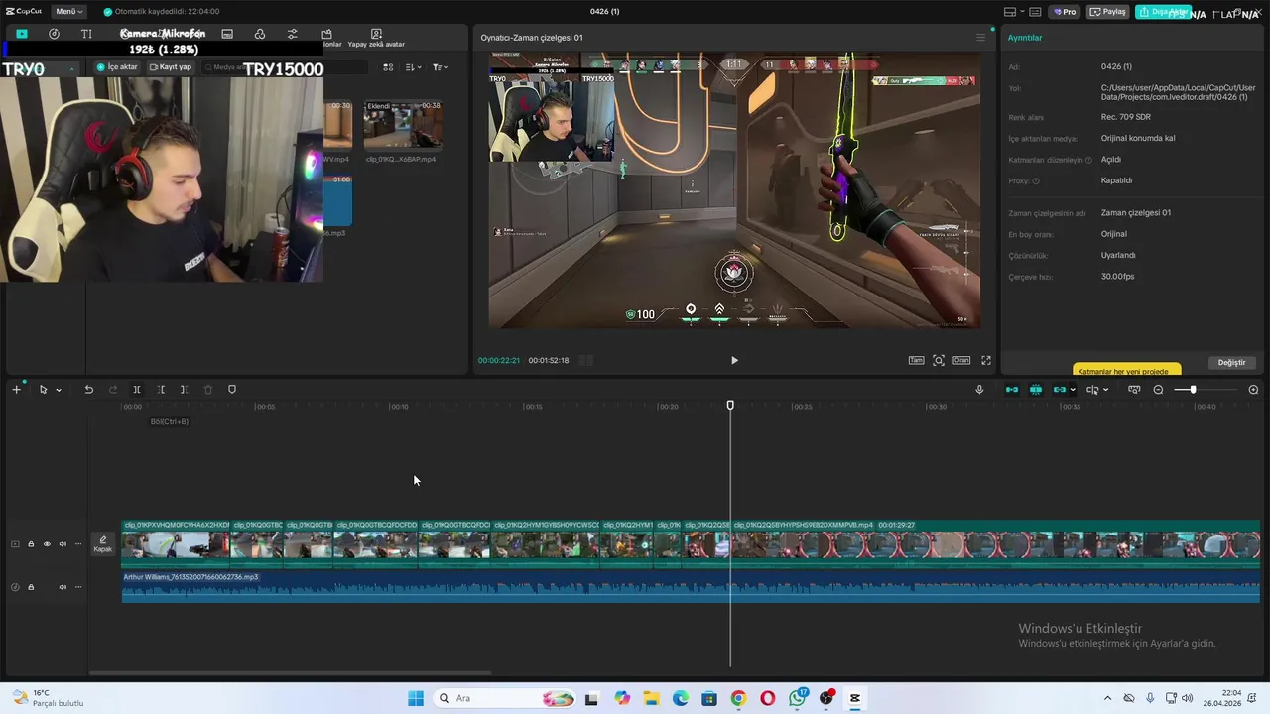Click the Kayıt yap record button
Screen dimensions: 1270x714
coord(170,67)
